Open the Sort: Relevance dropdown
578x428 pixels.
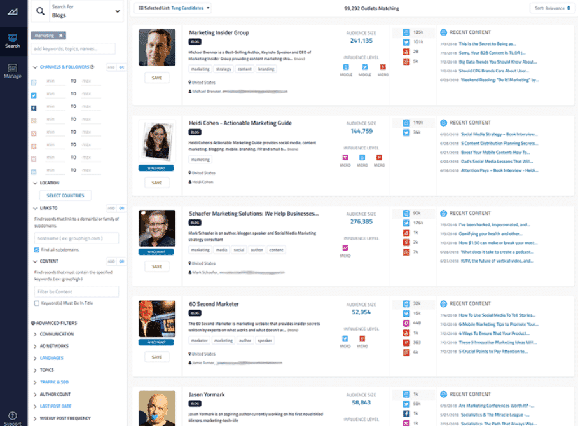pos(552,8)
